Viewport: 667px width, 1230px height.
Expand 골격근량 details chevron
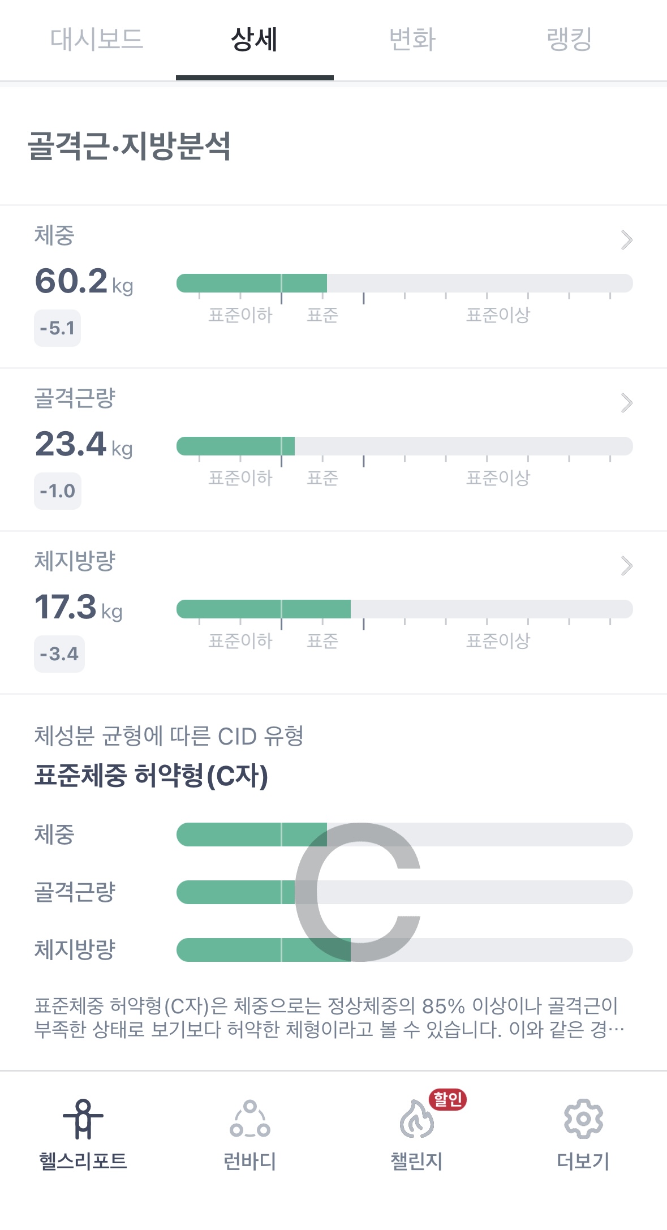[x=626, y=403]
